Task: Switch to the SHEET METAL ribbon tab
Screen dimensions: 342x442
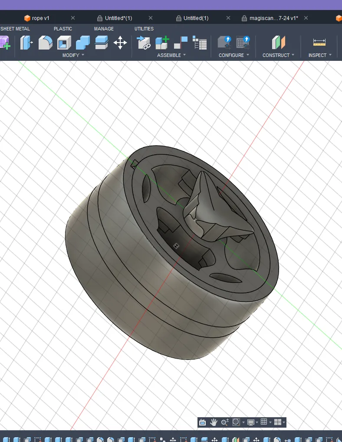Action: pos(15,29)
